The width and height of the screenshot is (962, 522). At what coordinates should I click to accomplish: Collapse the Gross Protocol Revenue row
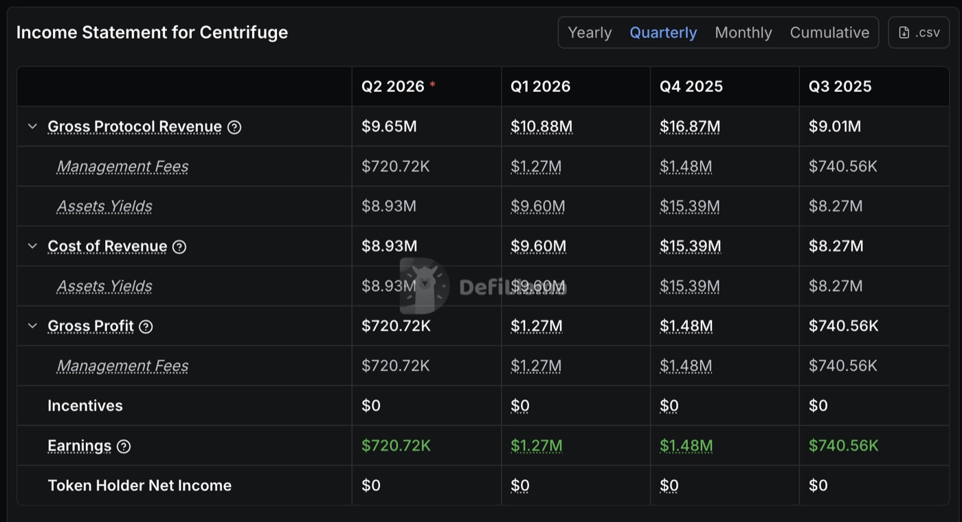click(x=32, y=126)
